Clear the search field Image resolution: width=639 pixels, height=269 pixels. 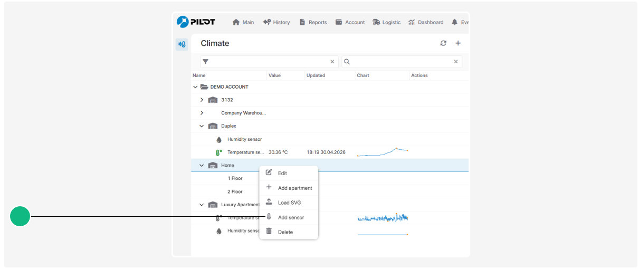456,62
